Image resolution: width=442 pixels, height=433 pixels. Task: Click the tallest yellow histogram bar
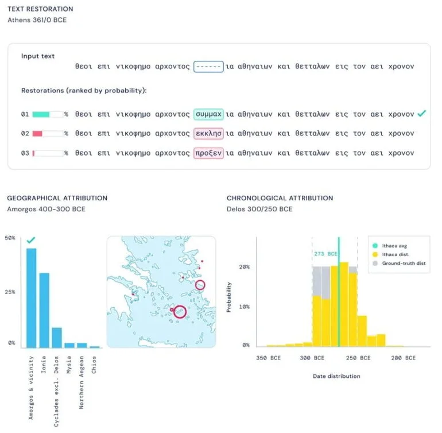click(x=344, y=304)
